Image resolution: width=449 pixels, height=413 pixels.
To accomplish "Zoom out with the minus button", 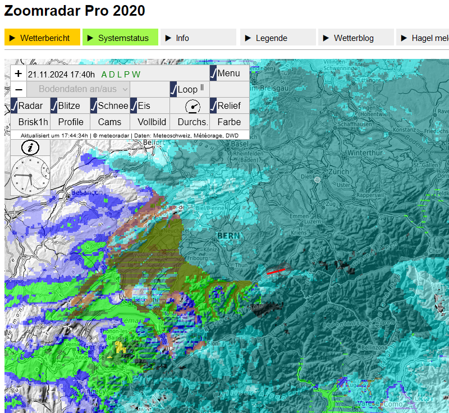I will pyautogui.click(x=19, y=89).
